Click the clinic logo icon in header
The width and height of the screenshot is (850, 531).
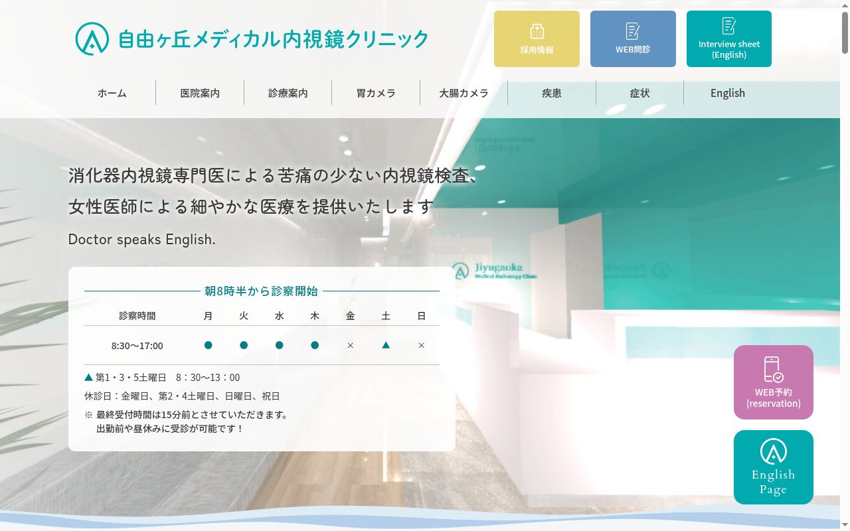click(x=92, y=39)
